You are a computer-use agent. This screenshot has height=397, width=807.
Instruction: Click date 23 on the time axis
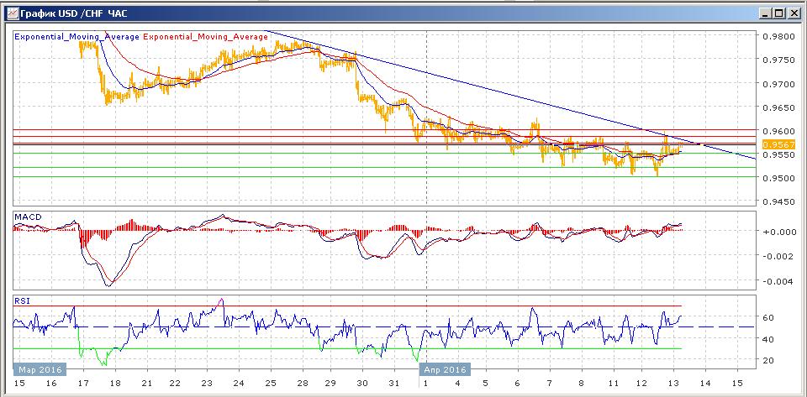pos(208,384)
